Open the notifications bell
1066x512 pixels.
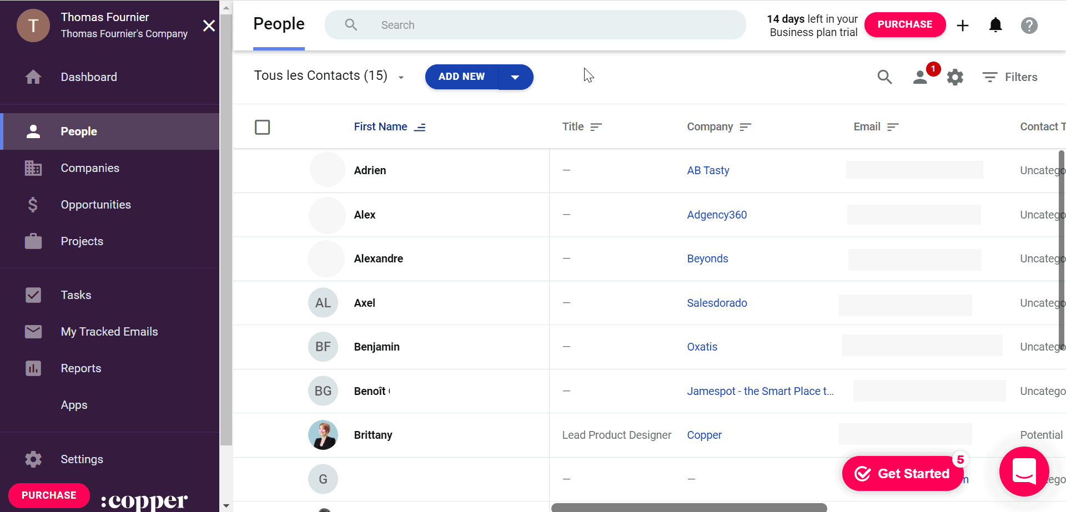(x=995, y=25)
